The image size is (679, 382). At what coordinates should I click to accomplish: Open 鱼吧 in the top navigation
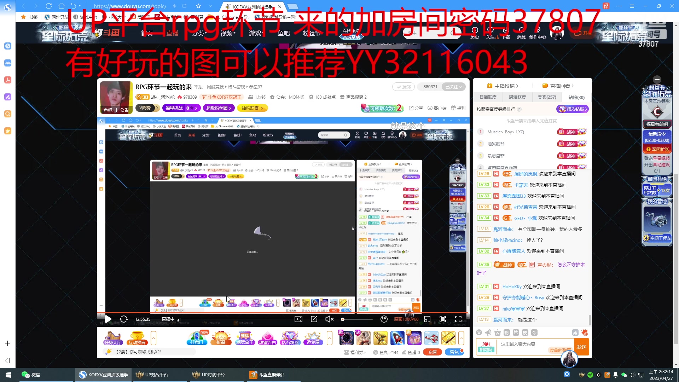point(284,33)
